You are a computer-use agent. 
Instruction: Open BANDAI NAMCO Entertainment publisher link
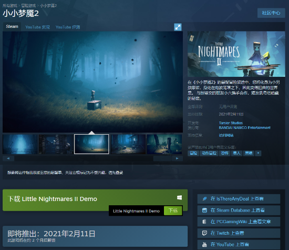coord(244,128)
